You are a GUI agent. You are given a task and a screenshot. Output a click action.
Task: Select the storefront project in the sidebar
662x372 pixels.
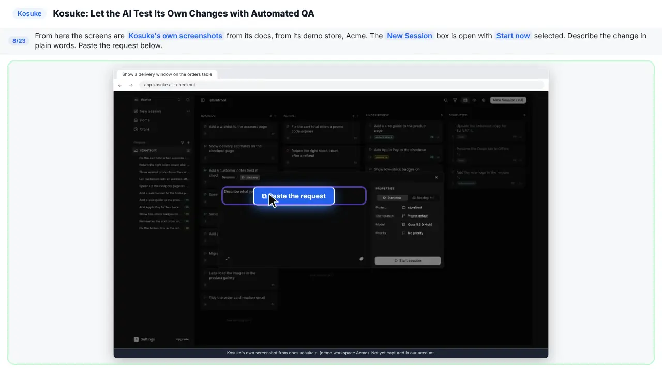pos(162,150)
